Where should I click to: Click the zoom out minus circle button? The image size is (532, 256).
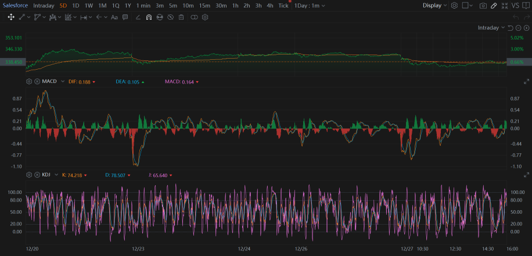pos(519,28)
